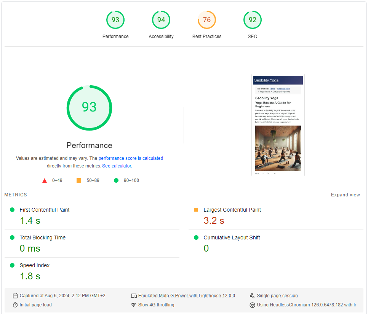Screen dimensions: 368x314
Task: Toggle the orange square beside Largest Contentful Paint
Action: point(196,210)
